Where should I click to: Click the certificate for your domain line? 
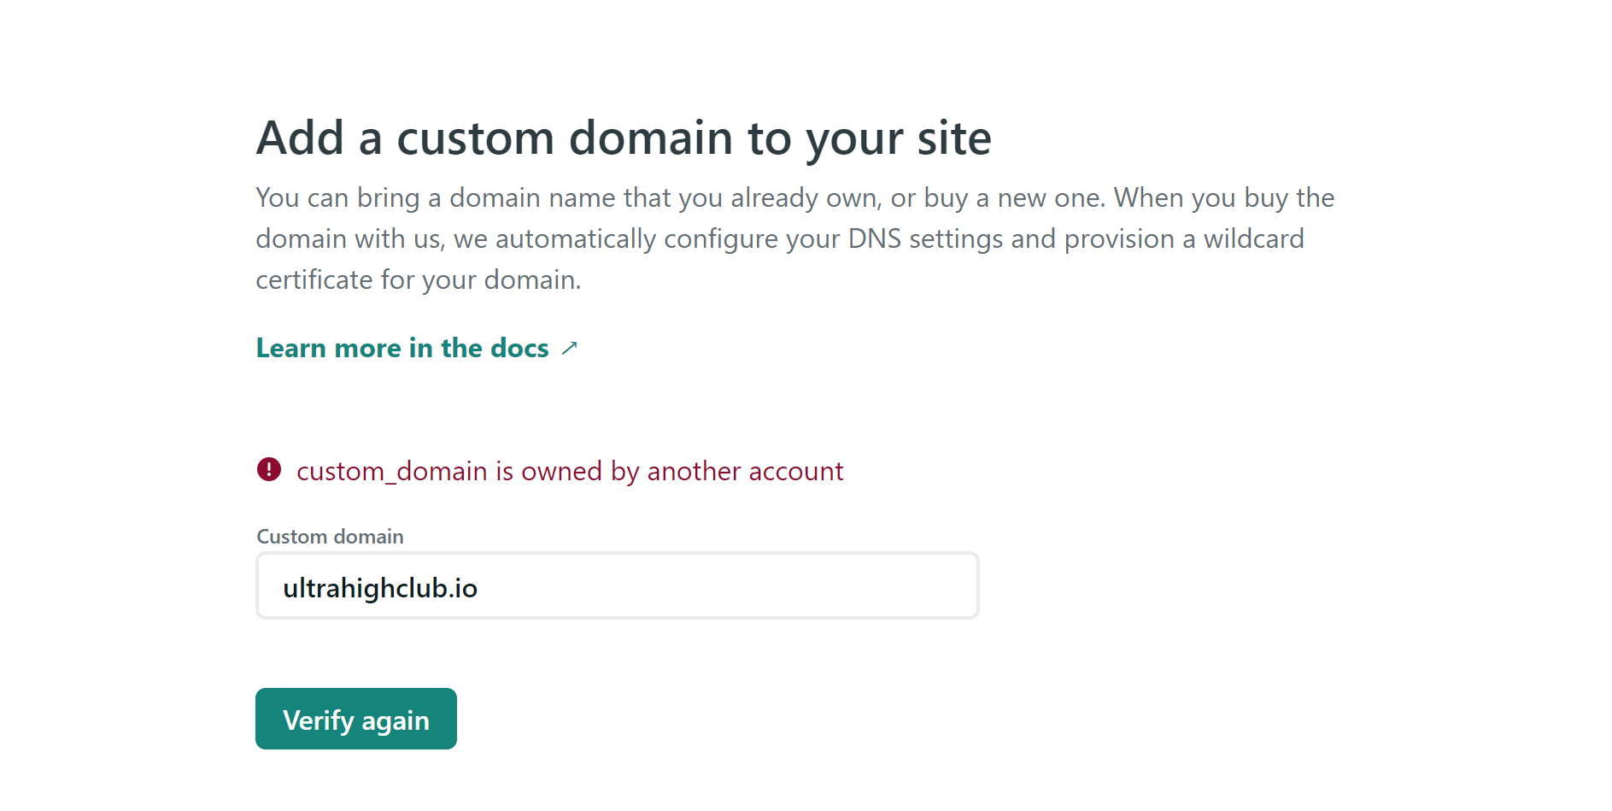point(419,279)
